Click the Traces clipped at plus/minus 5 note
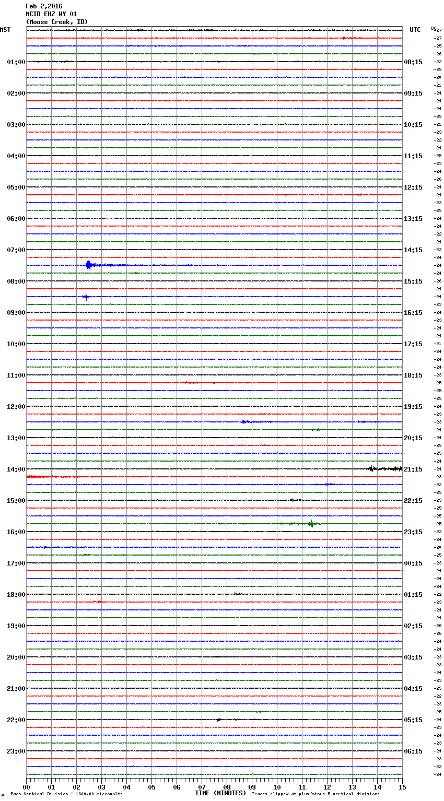This screenshot has width=444, height=801. pyautogui.click(x=316, y=794)
